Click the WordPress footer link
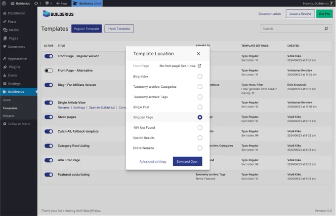This screenshot has width=336, height=216. (91, 211)
